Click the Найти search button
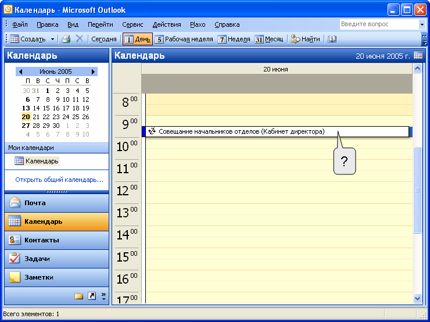Image resolution: width=430 pixels, height=322 pixels. [x=305, y=39]
